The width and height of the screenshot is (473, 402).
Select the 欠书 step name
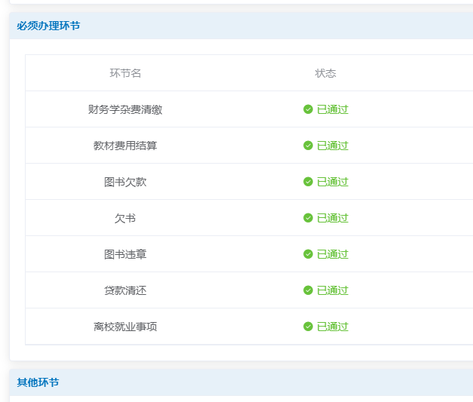pyautogui.click(x=125, y=218)
